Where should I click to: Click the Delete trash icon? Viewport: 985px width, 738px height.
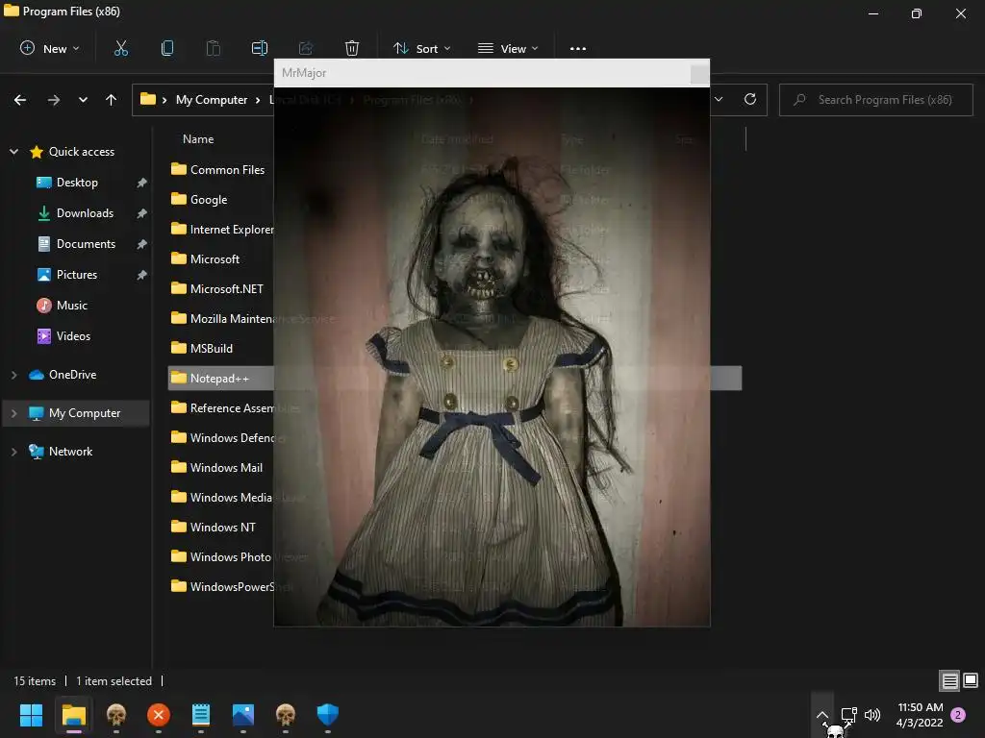click(352, 48)
